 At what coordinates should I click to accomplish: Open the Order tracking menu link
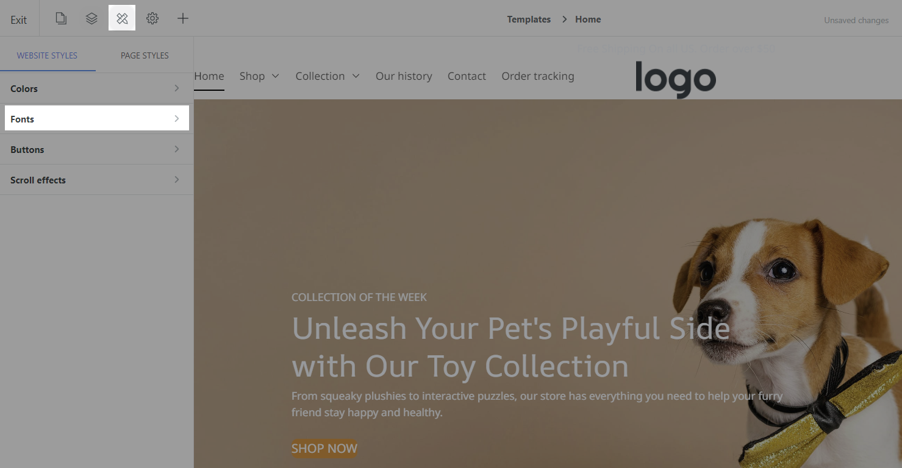coord(538,76)
